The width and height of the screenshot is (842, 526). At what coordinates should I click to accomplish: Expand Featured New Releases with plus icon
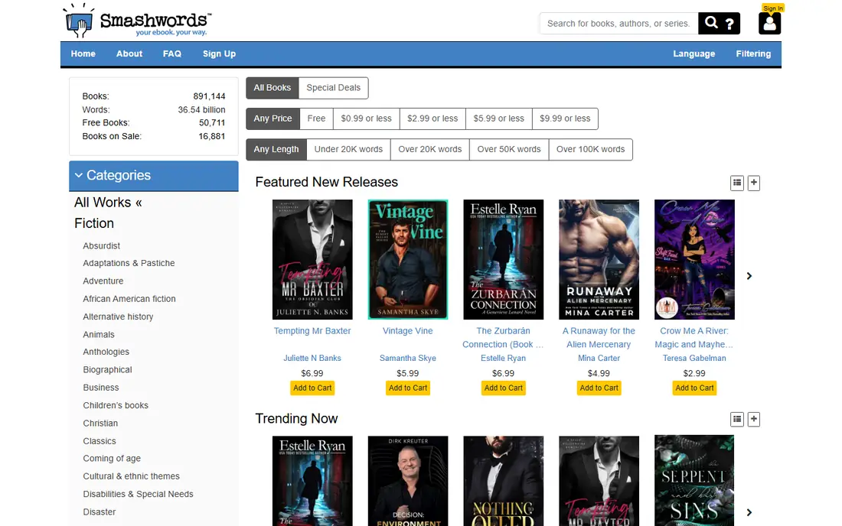[753, 183]
